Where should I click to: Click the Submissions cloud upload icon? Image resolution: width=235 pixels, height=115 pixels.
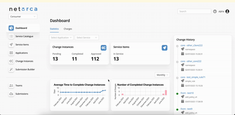click(x=11, y=94)
